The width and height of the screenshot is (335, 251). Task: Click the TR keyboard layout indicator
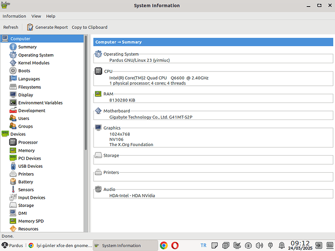pyautogui.click(x=203, y=245)
